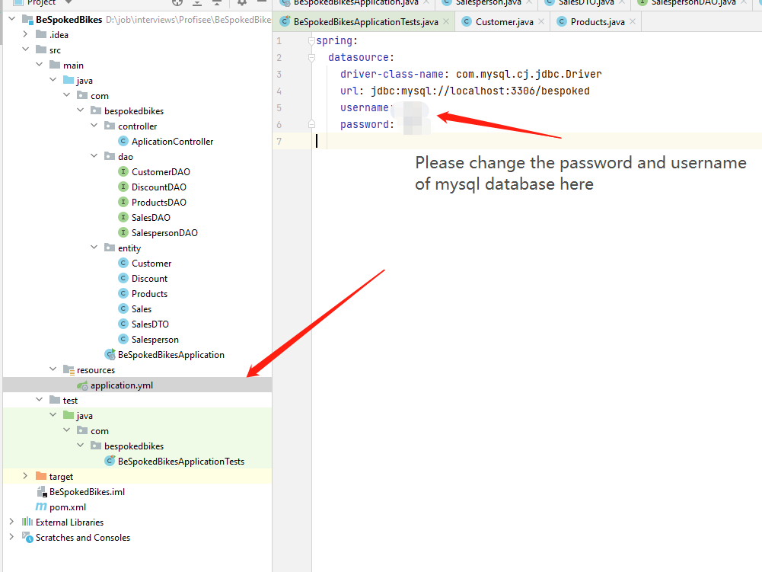This screenshot has width=762, height=572.
Task: Select the AplicationController class icon
Action: click(x=123, y=142)
